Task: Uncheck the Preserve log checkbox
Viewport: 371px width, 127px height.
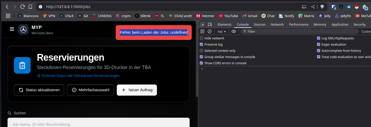Action: (x=201, y=44)
